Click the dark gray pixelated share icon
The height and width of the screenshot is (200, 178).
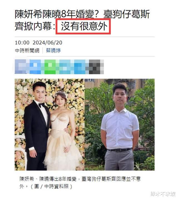[x=96, y=67]
